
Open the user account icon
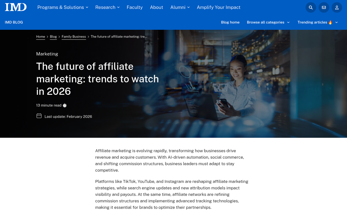coord(337,7)
